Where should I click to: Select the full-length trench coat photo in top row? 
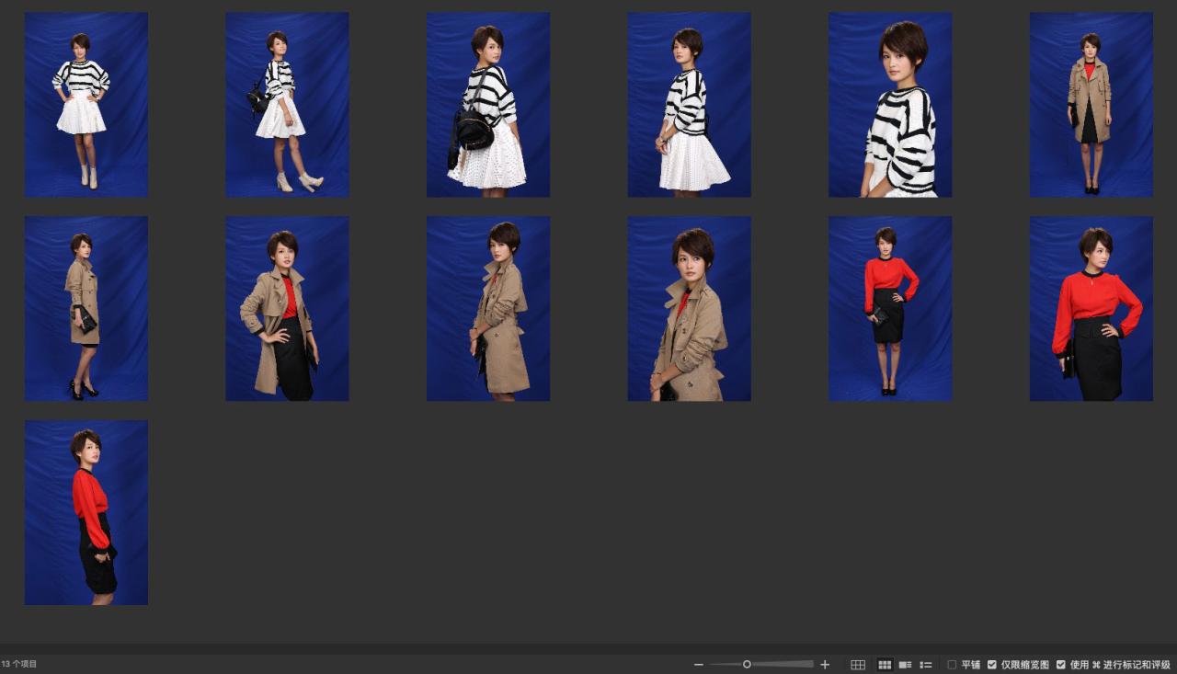(1091, 104)
